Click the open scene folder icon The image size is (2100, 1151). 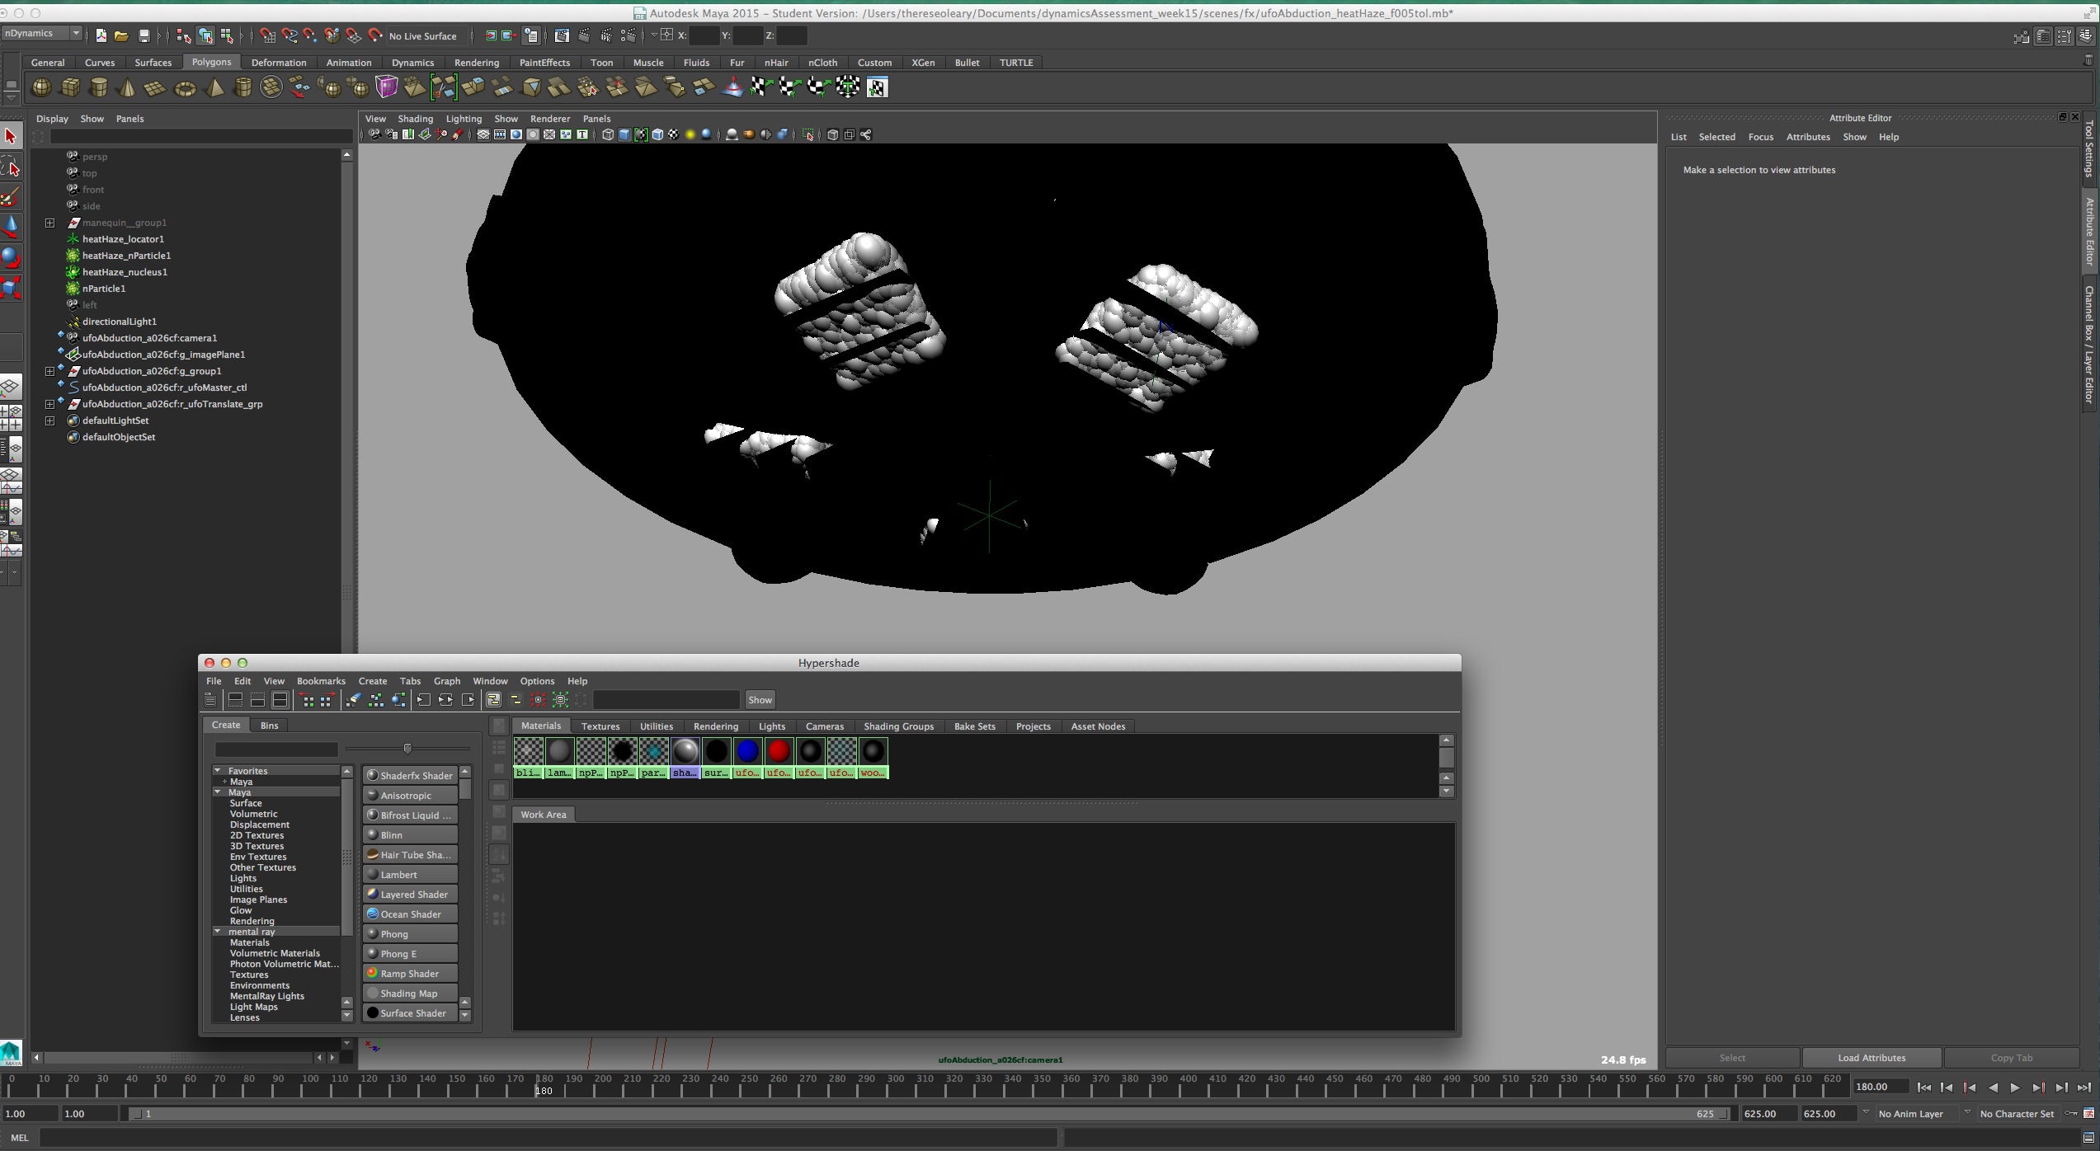tap(121, 35)
